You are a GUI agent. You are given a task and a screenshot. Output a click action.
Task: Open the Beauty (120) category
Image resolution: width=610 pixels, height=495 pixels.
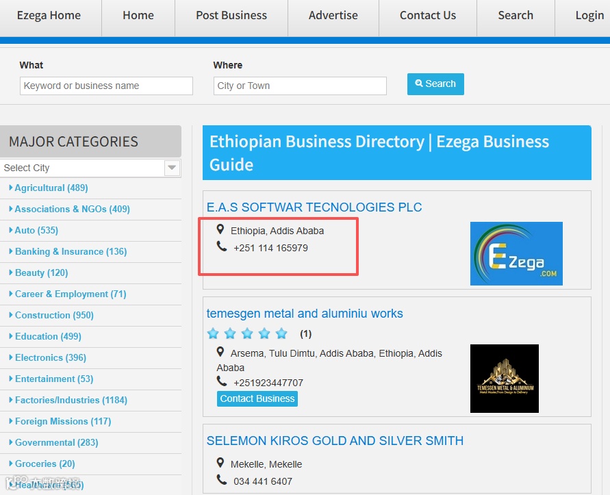41,272
